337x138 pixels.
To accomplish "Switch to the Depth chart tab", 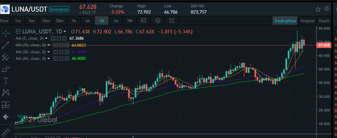I will point(324,21).
